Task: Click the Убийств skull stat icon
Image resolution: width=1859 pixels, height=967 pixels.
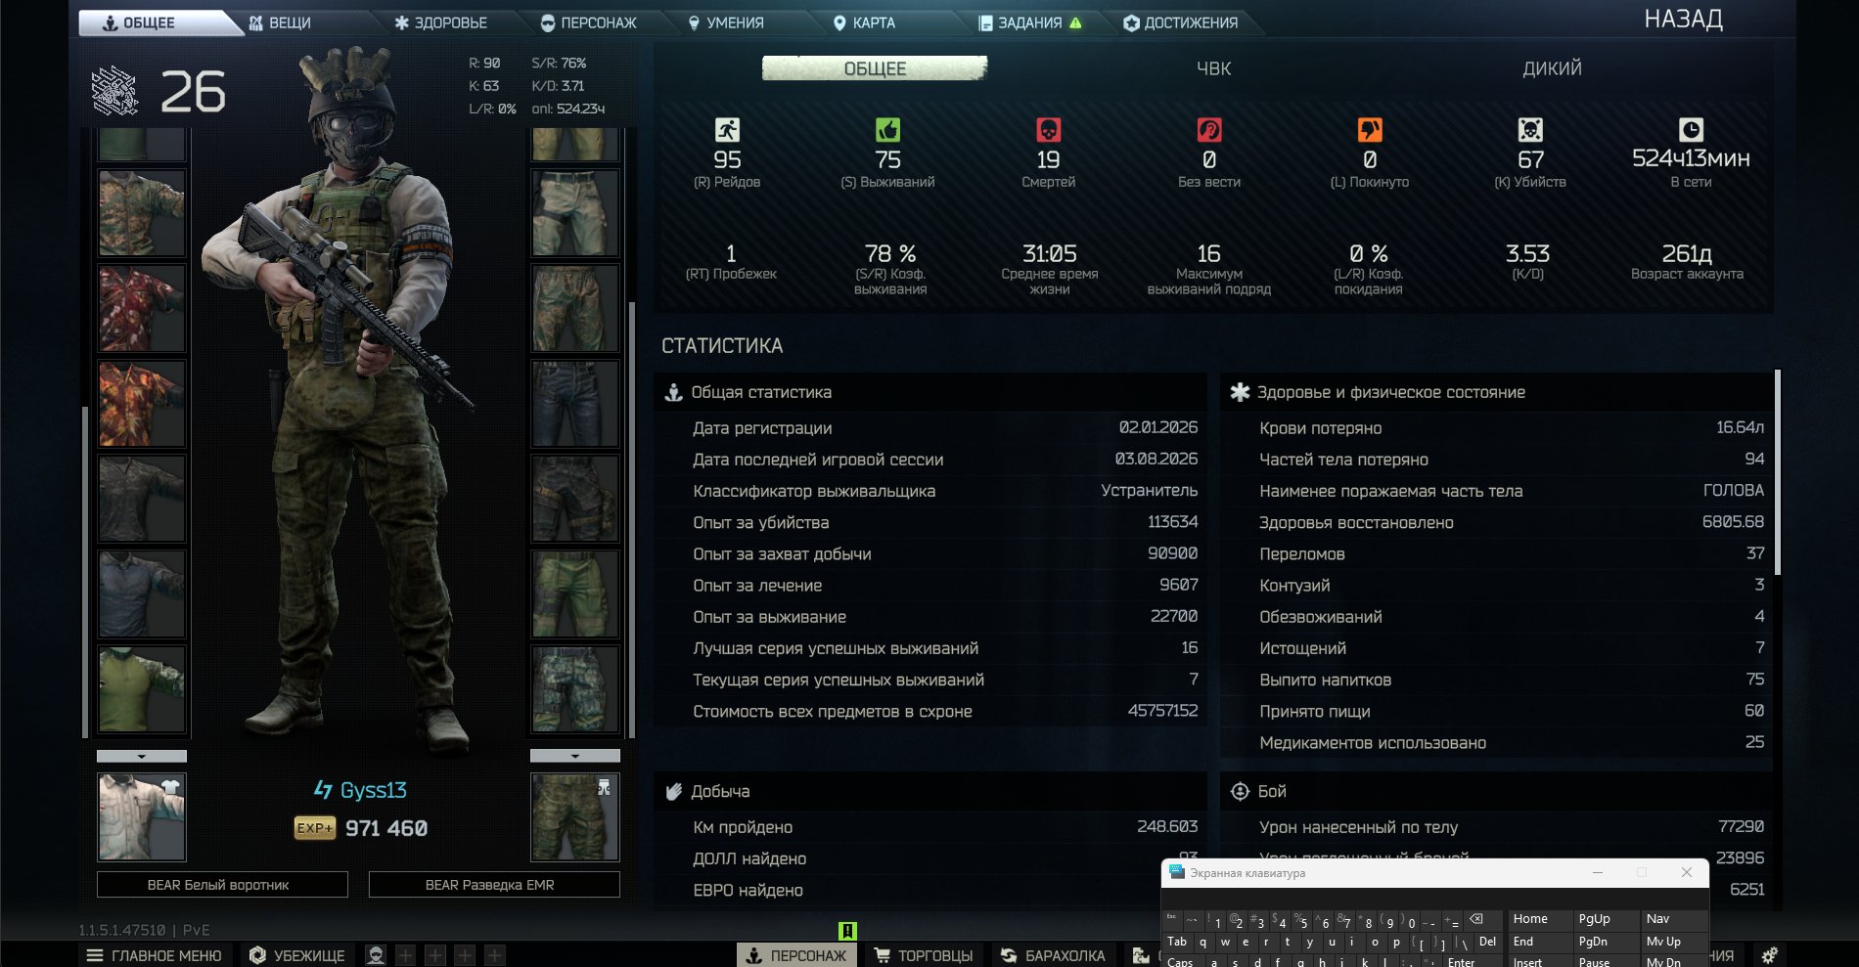Action: 1530,129
